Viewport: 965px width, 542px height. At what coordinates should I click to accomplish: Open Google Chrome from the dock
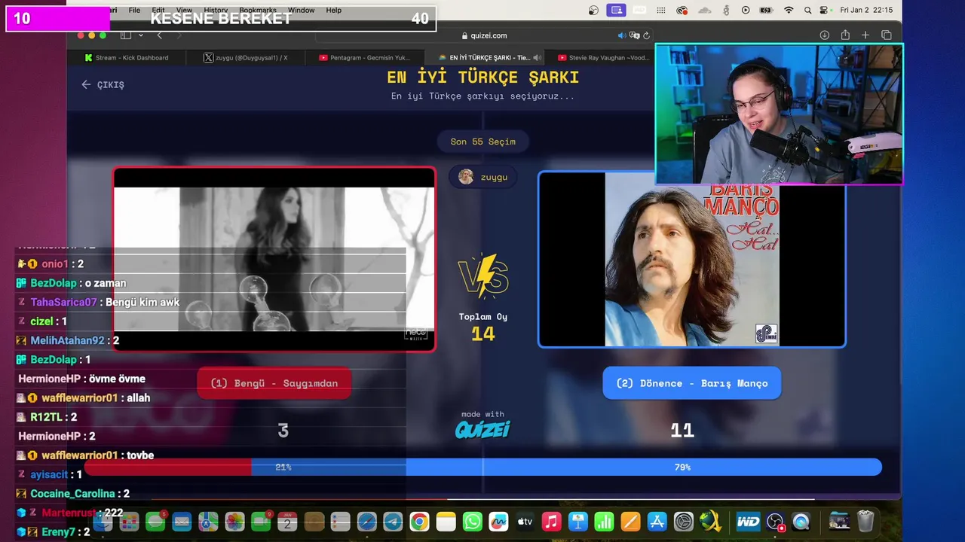[x=420, y=522]
